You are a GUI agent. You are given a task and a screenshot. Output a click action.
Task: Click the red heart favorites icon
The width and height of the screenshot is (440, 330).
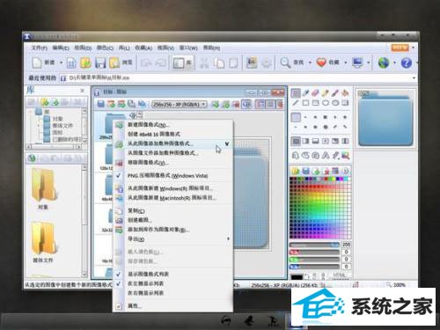pos(321,62)
